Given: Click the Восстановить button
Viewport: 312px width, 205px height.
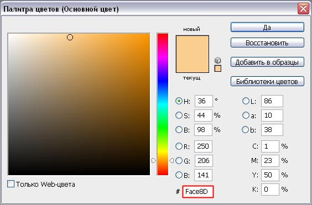Looking at the screenshot, I should (x=267, y=43).
